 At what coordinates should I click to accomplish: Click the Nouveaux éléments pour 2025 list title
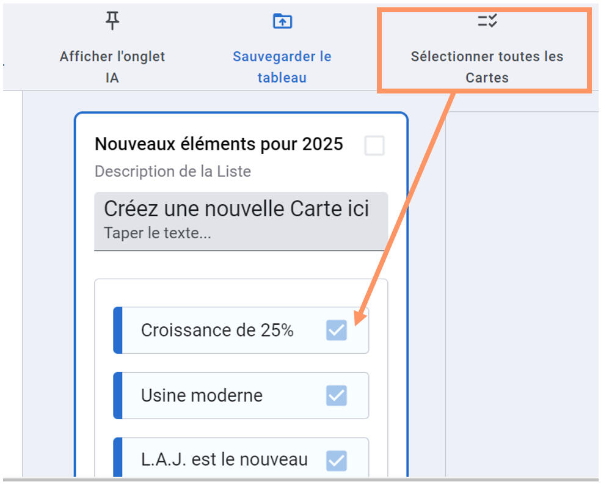(x=219, y=144)
